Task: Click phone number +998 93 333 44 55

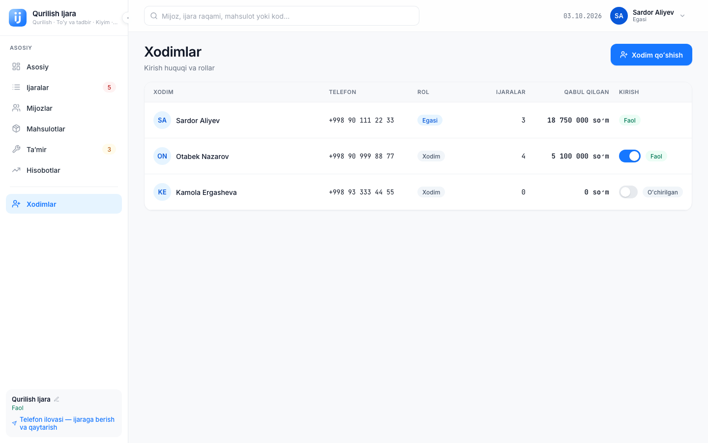Action: 361,192
